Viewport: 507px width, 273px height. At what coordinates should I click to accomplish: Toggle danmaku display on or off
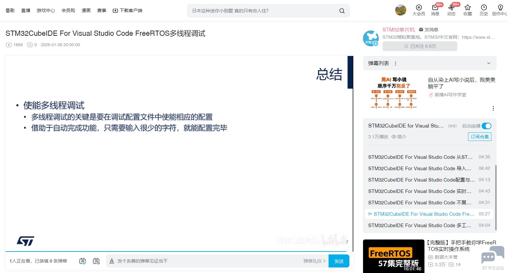pos(83,261)
